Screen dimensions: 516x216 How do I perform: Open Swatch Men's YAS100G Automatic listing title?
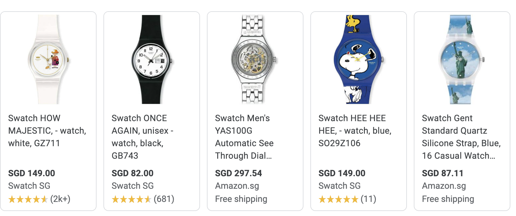(244, 137)
